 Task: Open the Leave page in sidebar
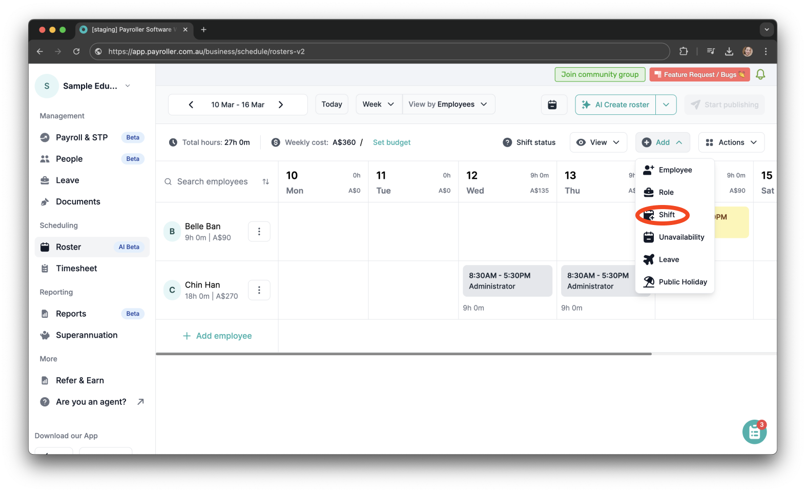coord(92,180)
